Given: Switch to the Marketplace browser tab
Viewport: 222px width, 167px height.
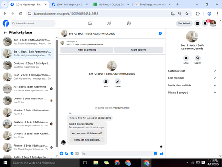Looking at the screenshot, I should click(70, 4).
